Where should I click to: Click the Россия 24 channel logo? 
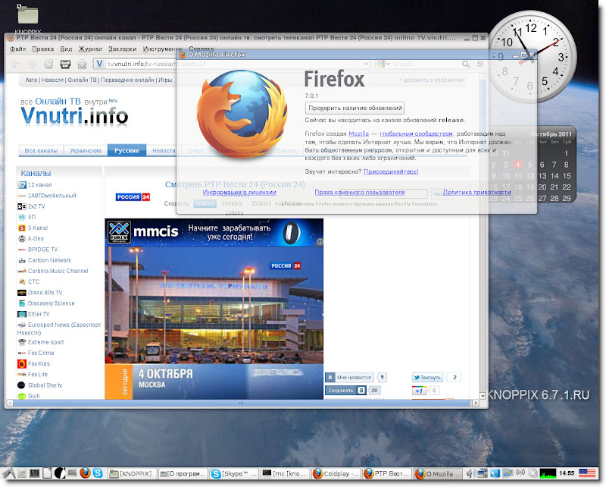(x=133, y=197)
